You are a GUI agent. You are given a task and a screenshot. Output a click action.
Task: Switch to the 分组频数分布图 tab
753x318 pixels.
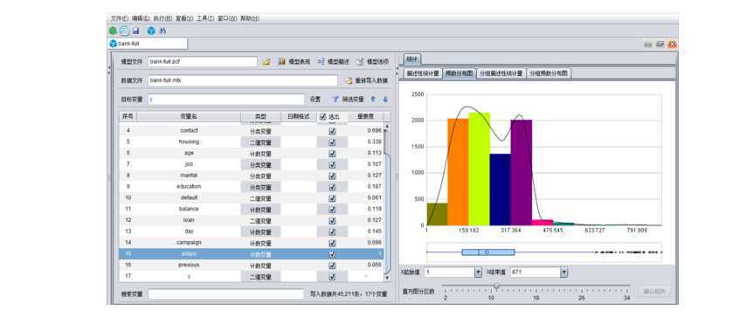point(549,73)
